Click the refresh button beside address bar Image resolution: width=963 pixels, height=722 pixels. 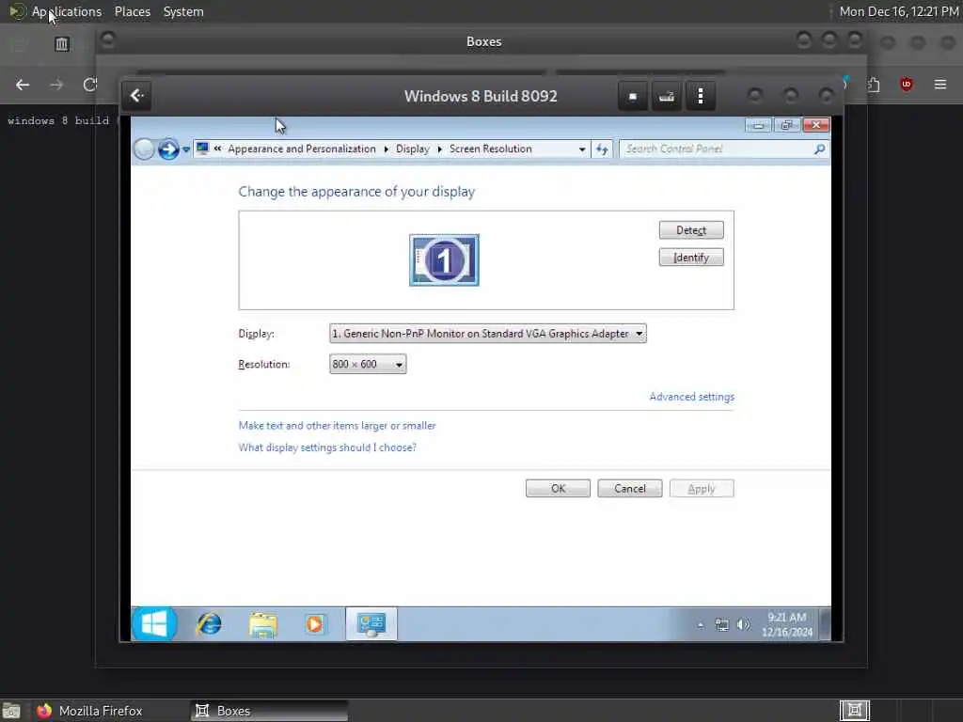click(x=602, y=149)
